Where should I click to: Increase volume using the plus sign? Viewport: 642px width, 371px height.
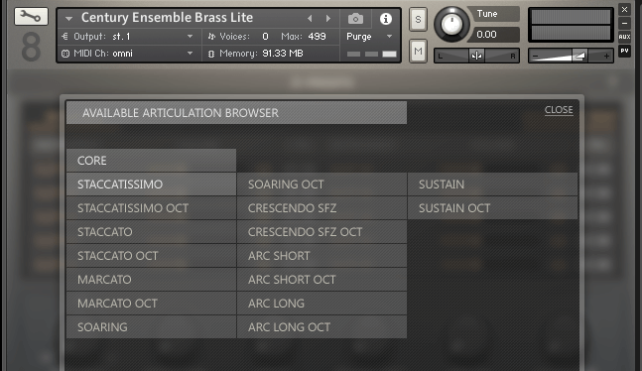click(x=607, y=56)
